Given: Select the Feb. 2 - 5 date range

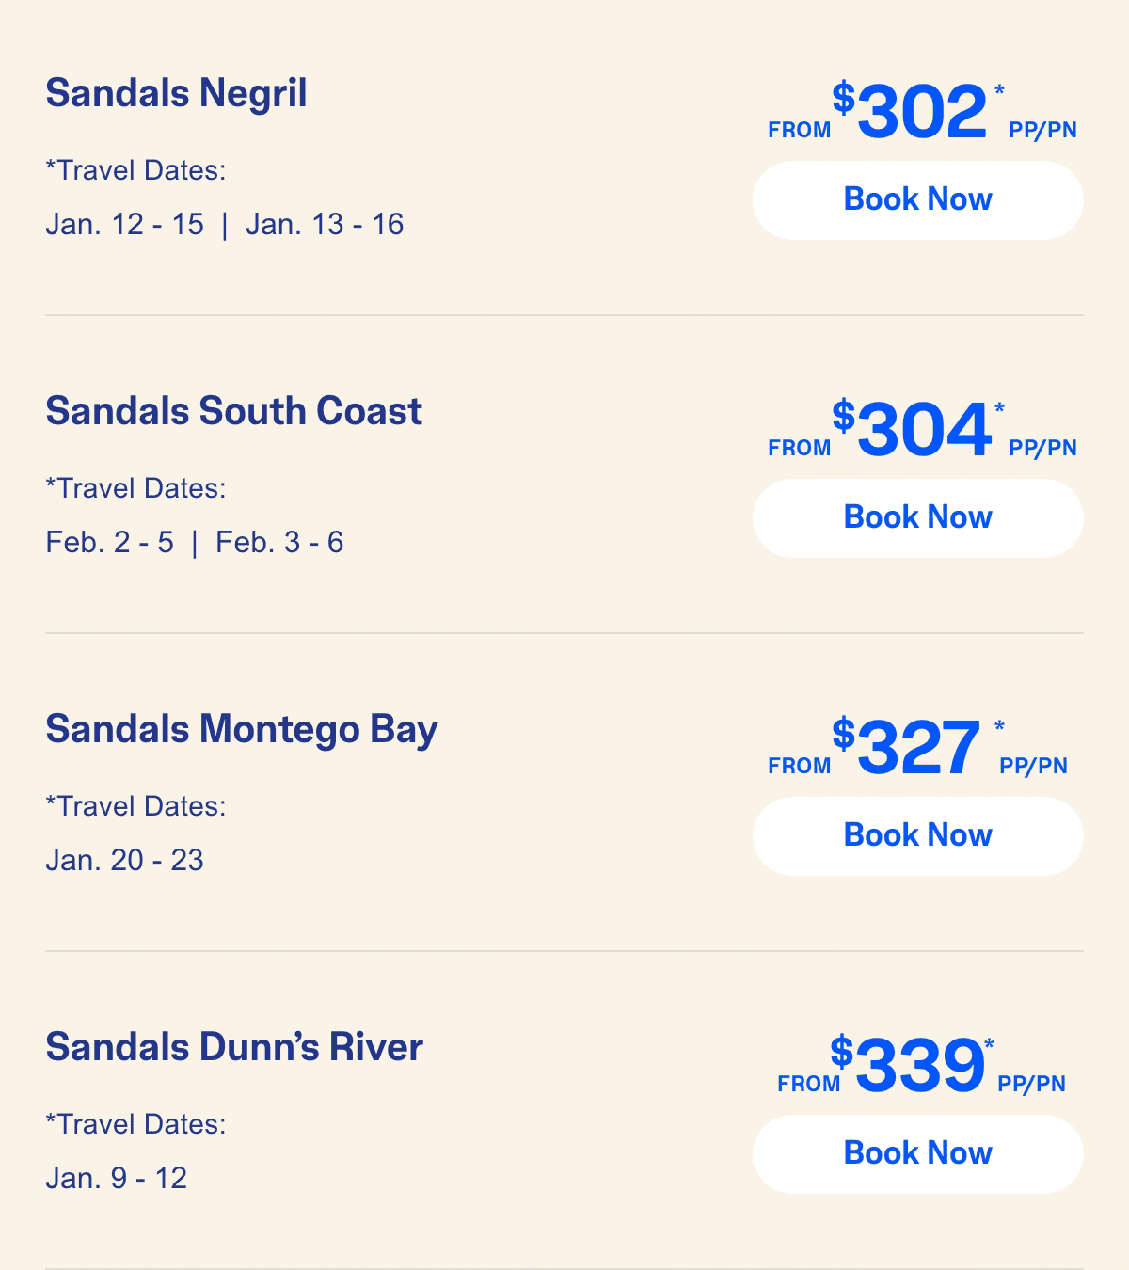Looking at the screenshot, I should coord(109,543).
